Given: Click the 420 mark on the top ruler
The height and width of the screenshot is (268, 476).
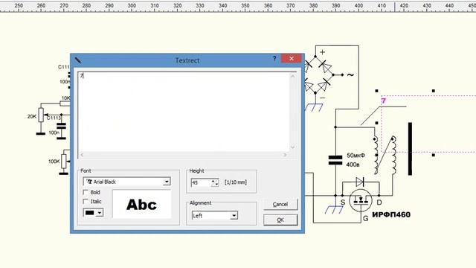Looking at the screenshot, I should [x=404, y=5].
